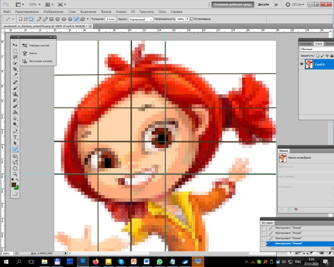The width and height of the screenshot is (334, 267).
Task: Choose Custom Shape in options bar
Action: (82, 19)
